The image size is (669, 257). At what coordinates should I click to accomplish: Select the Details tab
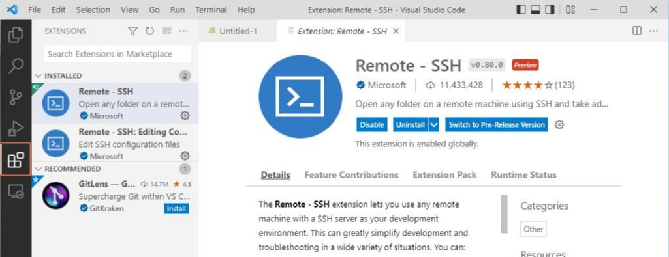coord(275,175)
